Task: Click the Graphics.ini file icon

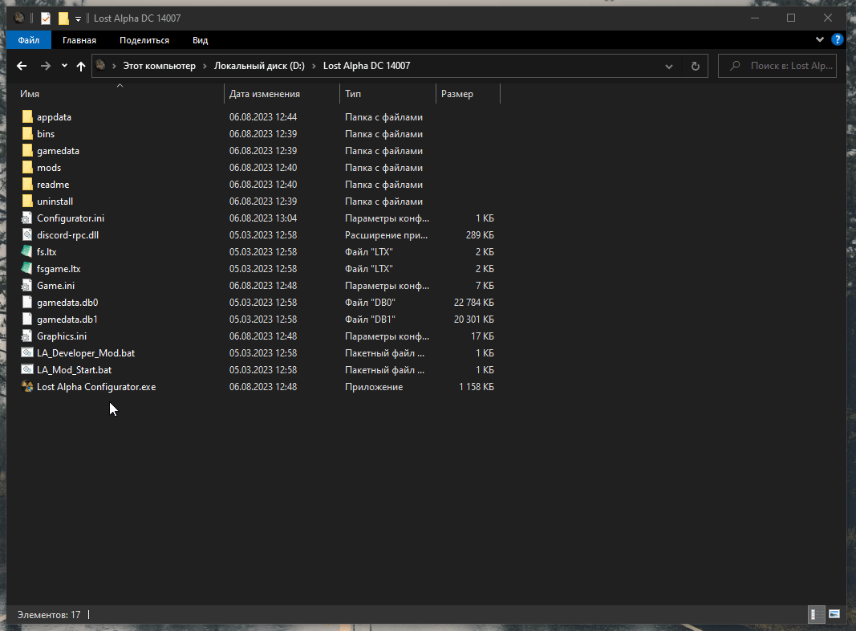Action: pos(26,336)
